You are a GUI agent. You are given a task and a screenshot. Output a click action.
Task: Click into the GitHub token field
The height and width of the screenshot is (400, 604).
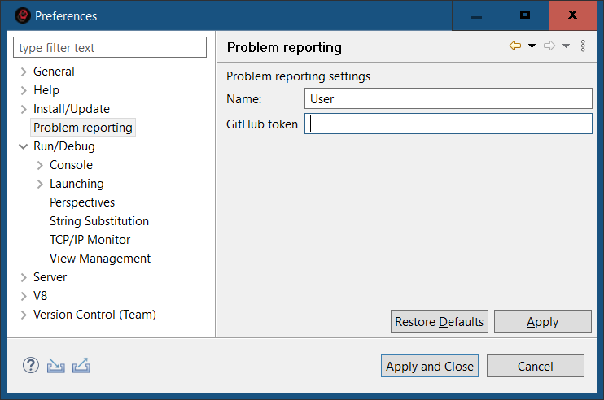pos(448,124)
